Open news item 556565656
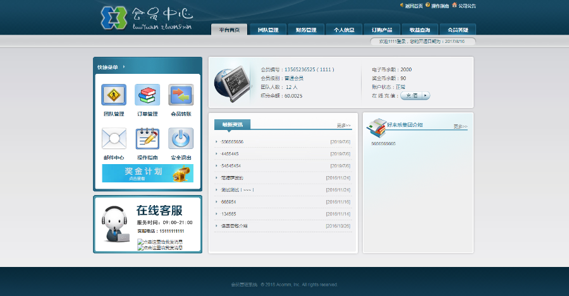The image size is (569, 296). pos(232,141)
